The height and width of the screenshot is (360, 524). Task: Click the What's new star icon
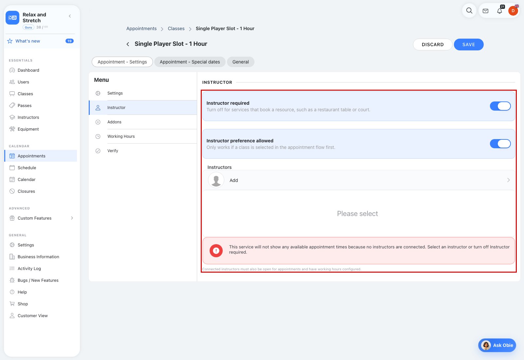(x=10, y=41)
